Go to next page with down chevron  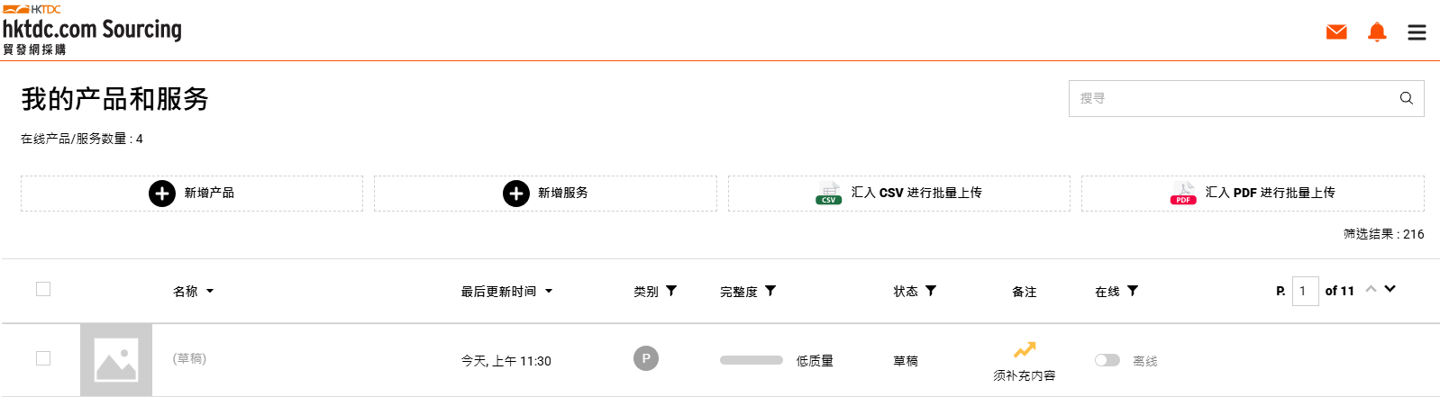tap(1390, 289)
